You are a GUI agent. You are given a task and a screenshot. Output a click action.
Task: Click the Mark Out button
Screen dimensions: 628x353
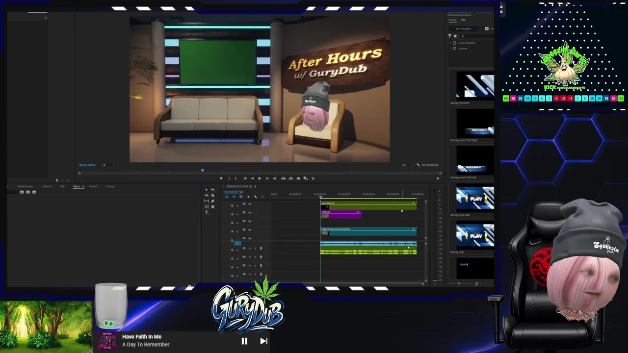click(x=235, y=178)
